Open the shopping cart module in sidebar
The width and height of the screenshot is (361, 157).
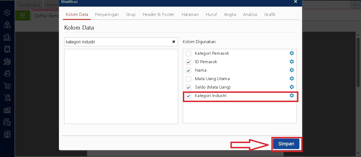pos(7,85)
